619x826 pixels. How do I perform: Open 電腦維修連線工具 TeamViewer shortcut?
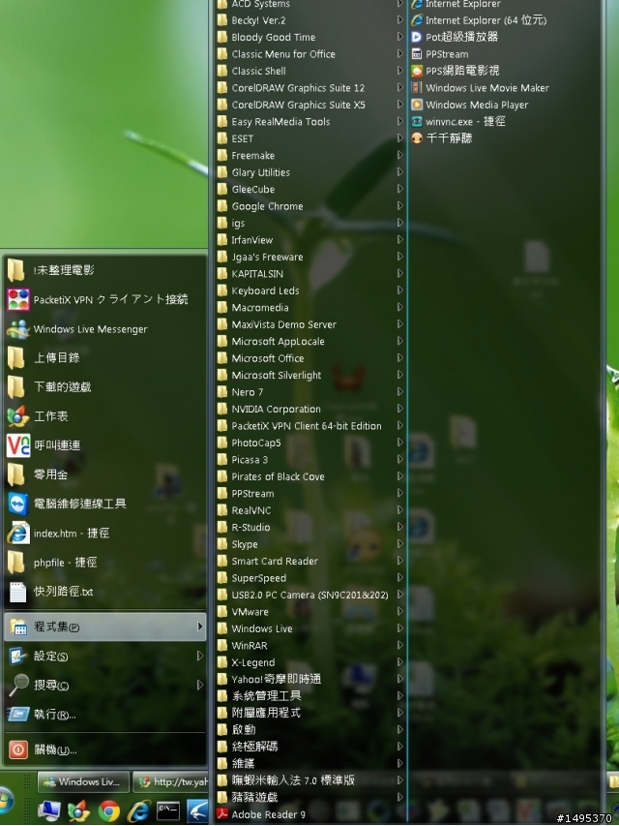point(105,504)
